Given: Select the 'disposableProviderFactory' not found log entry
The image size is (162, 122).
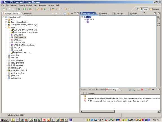Looking at the screenshot, I should 120,98.
